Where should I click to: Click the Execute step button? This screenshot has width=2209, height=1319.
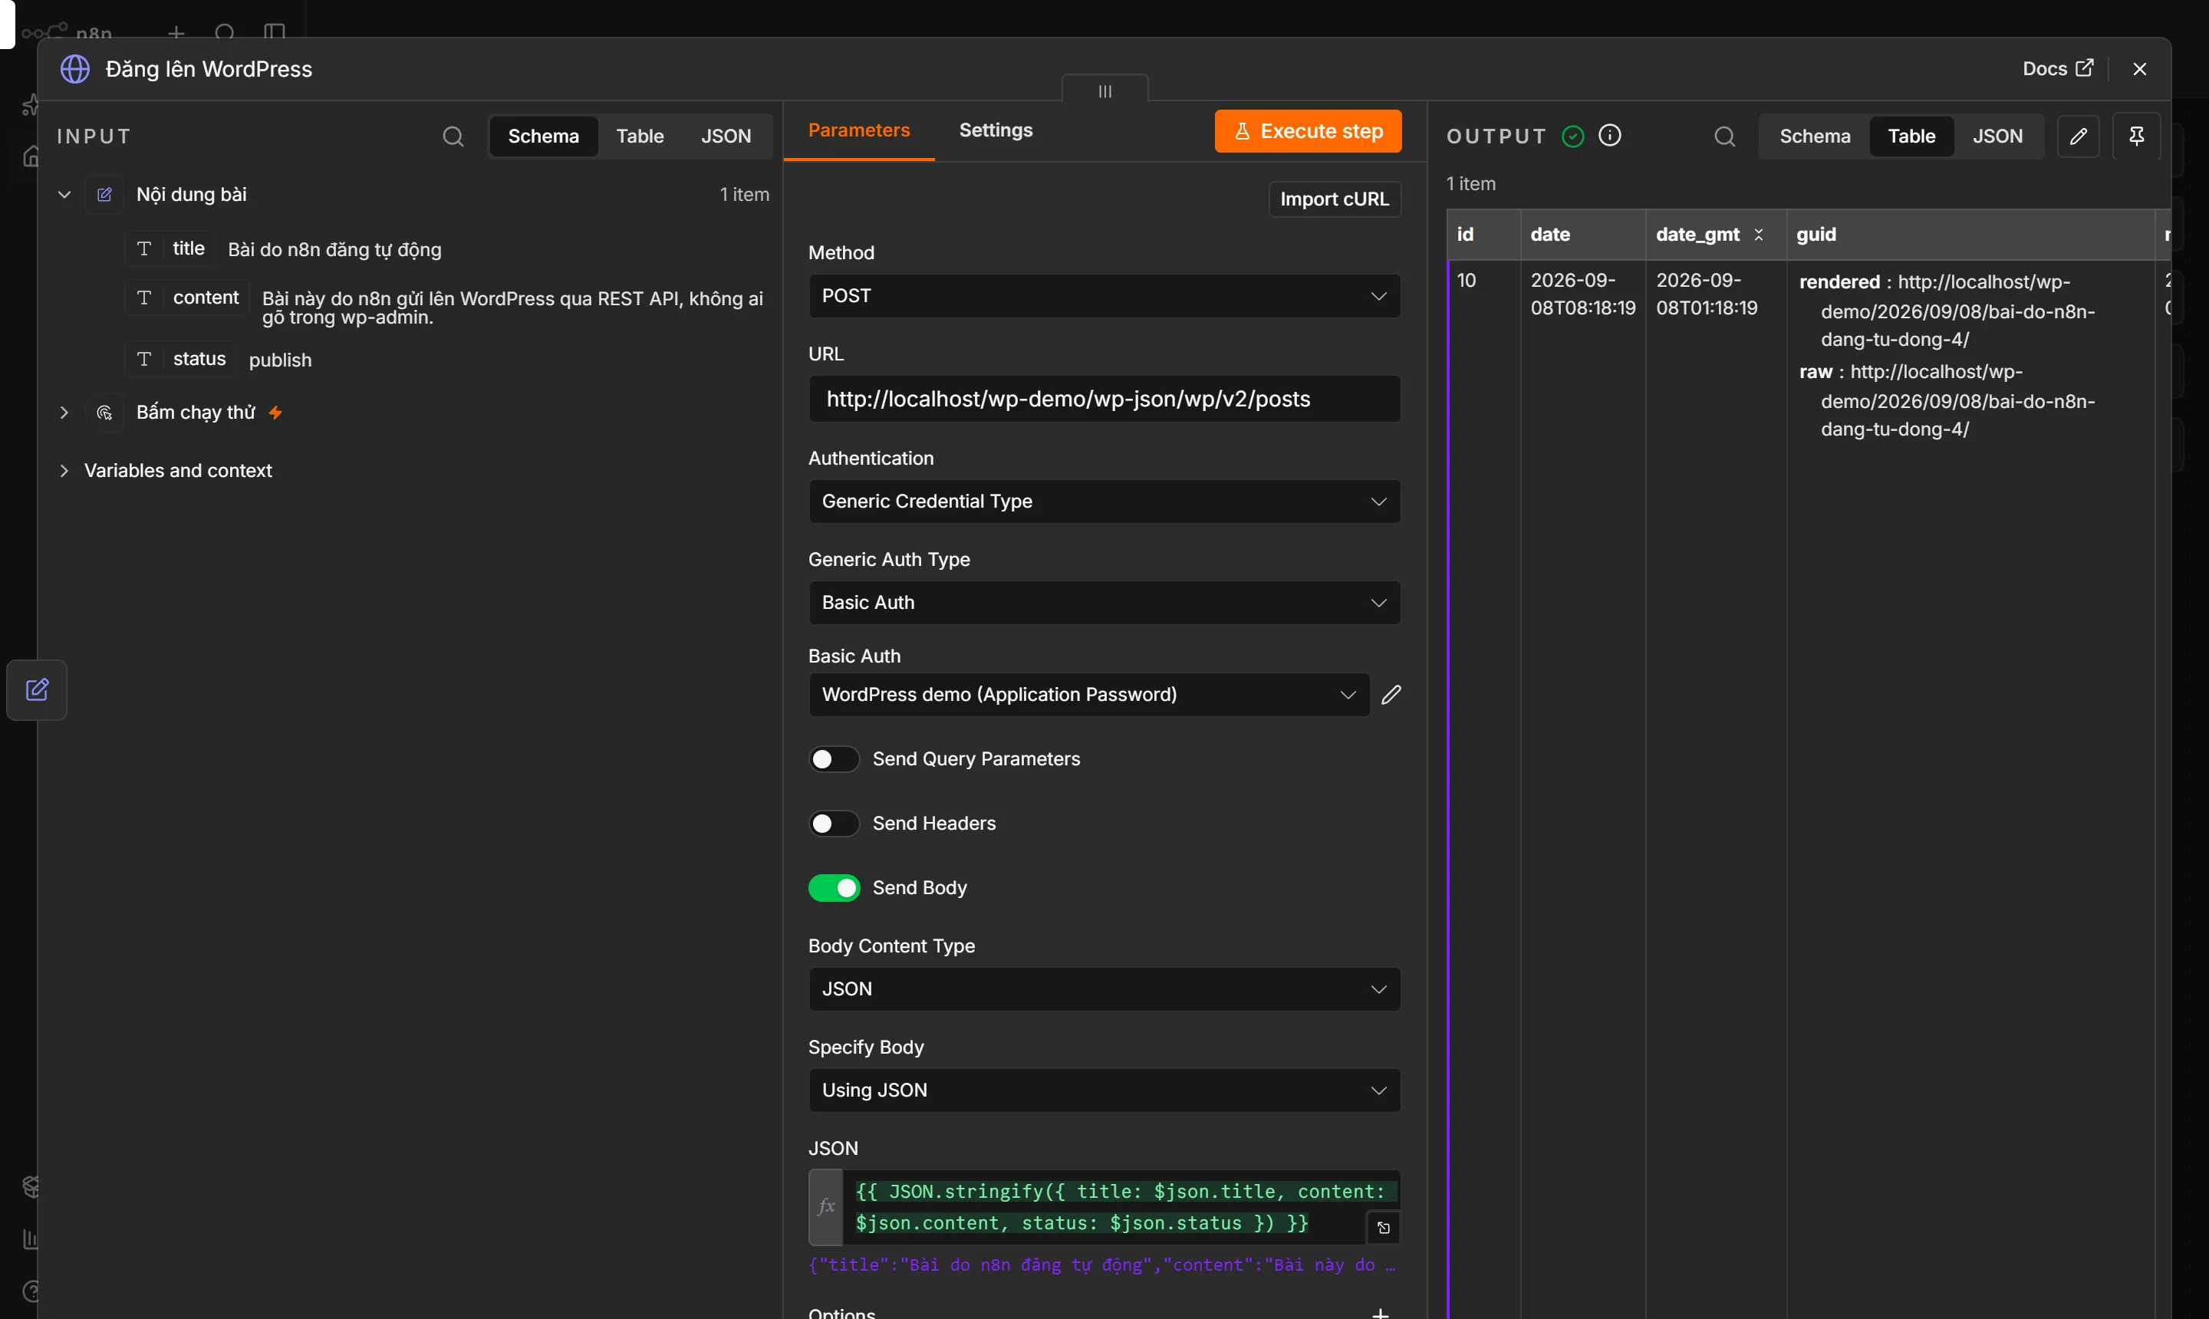click(x=1308, y=132)
